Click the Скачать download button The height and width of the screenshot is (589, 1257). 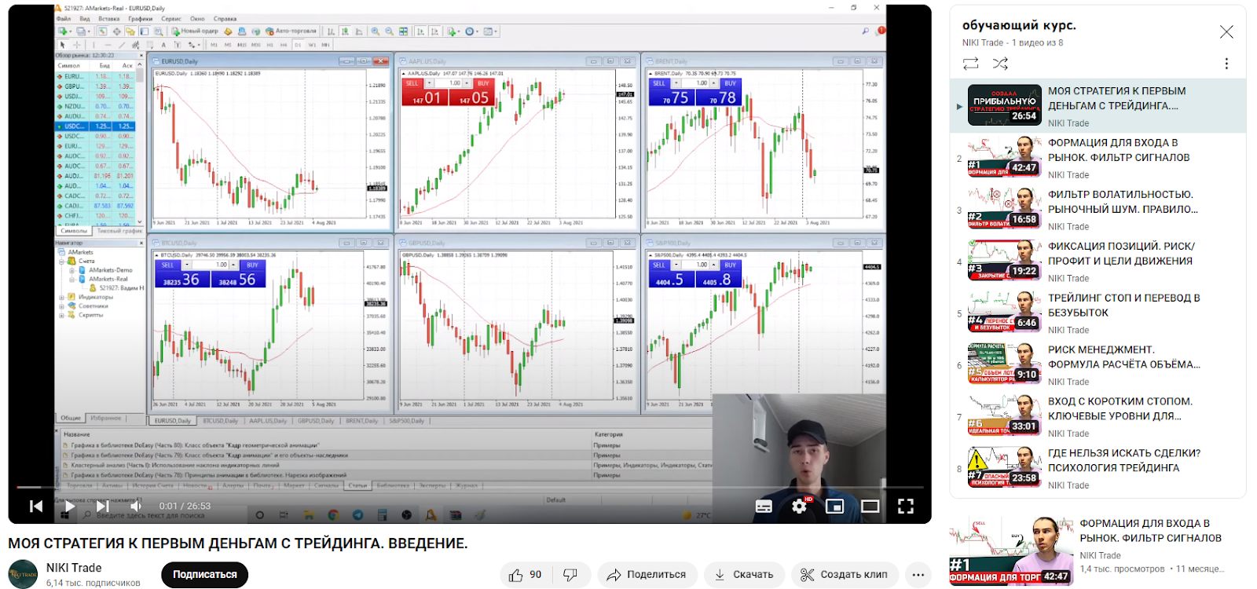pos(744,575)
